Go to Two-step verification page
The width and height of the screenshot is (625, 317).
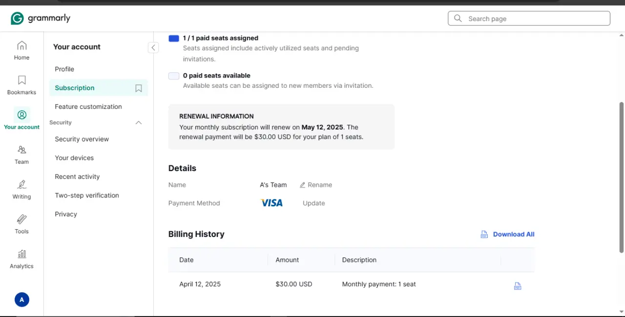(87, 196)
